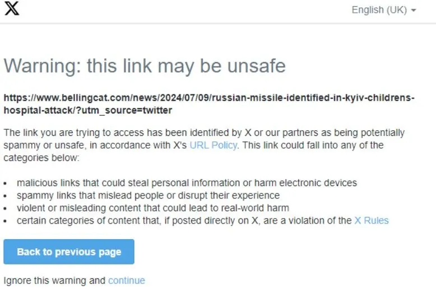Click the bullet dot before 'spammy links'
Image resolution: width=436 pixels, height=289 pixels.
[x=5, y=196]
